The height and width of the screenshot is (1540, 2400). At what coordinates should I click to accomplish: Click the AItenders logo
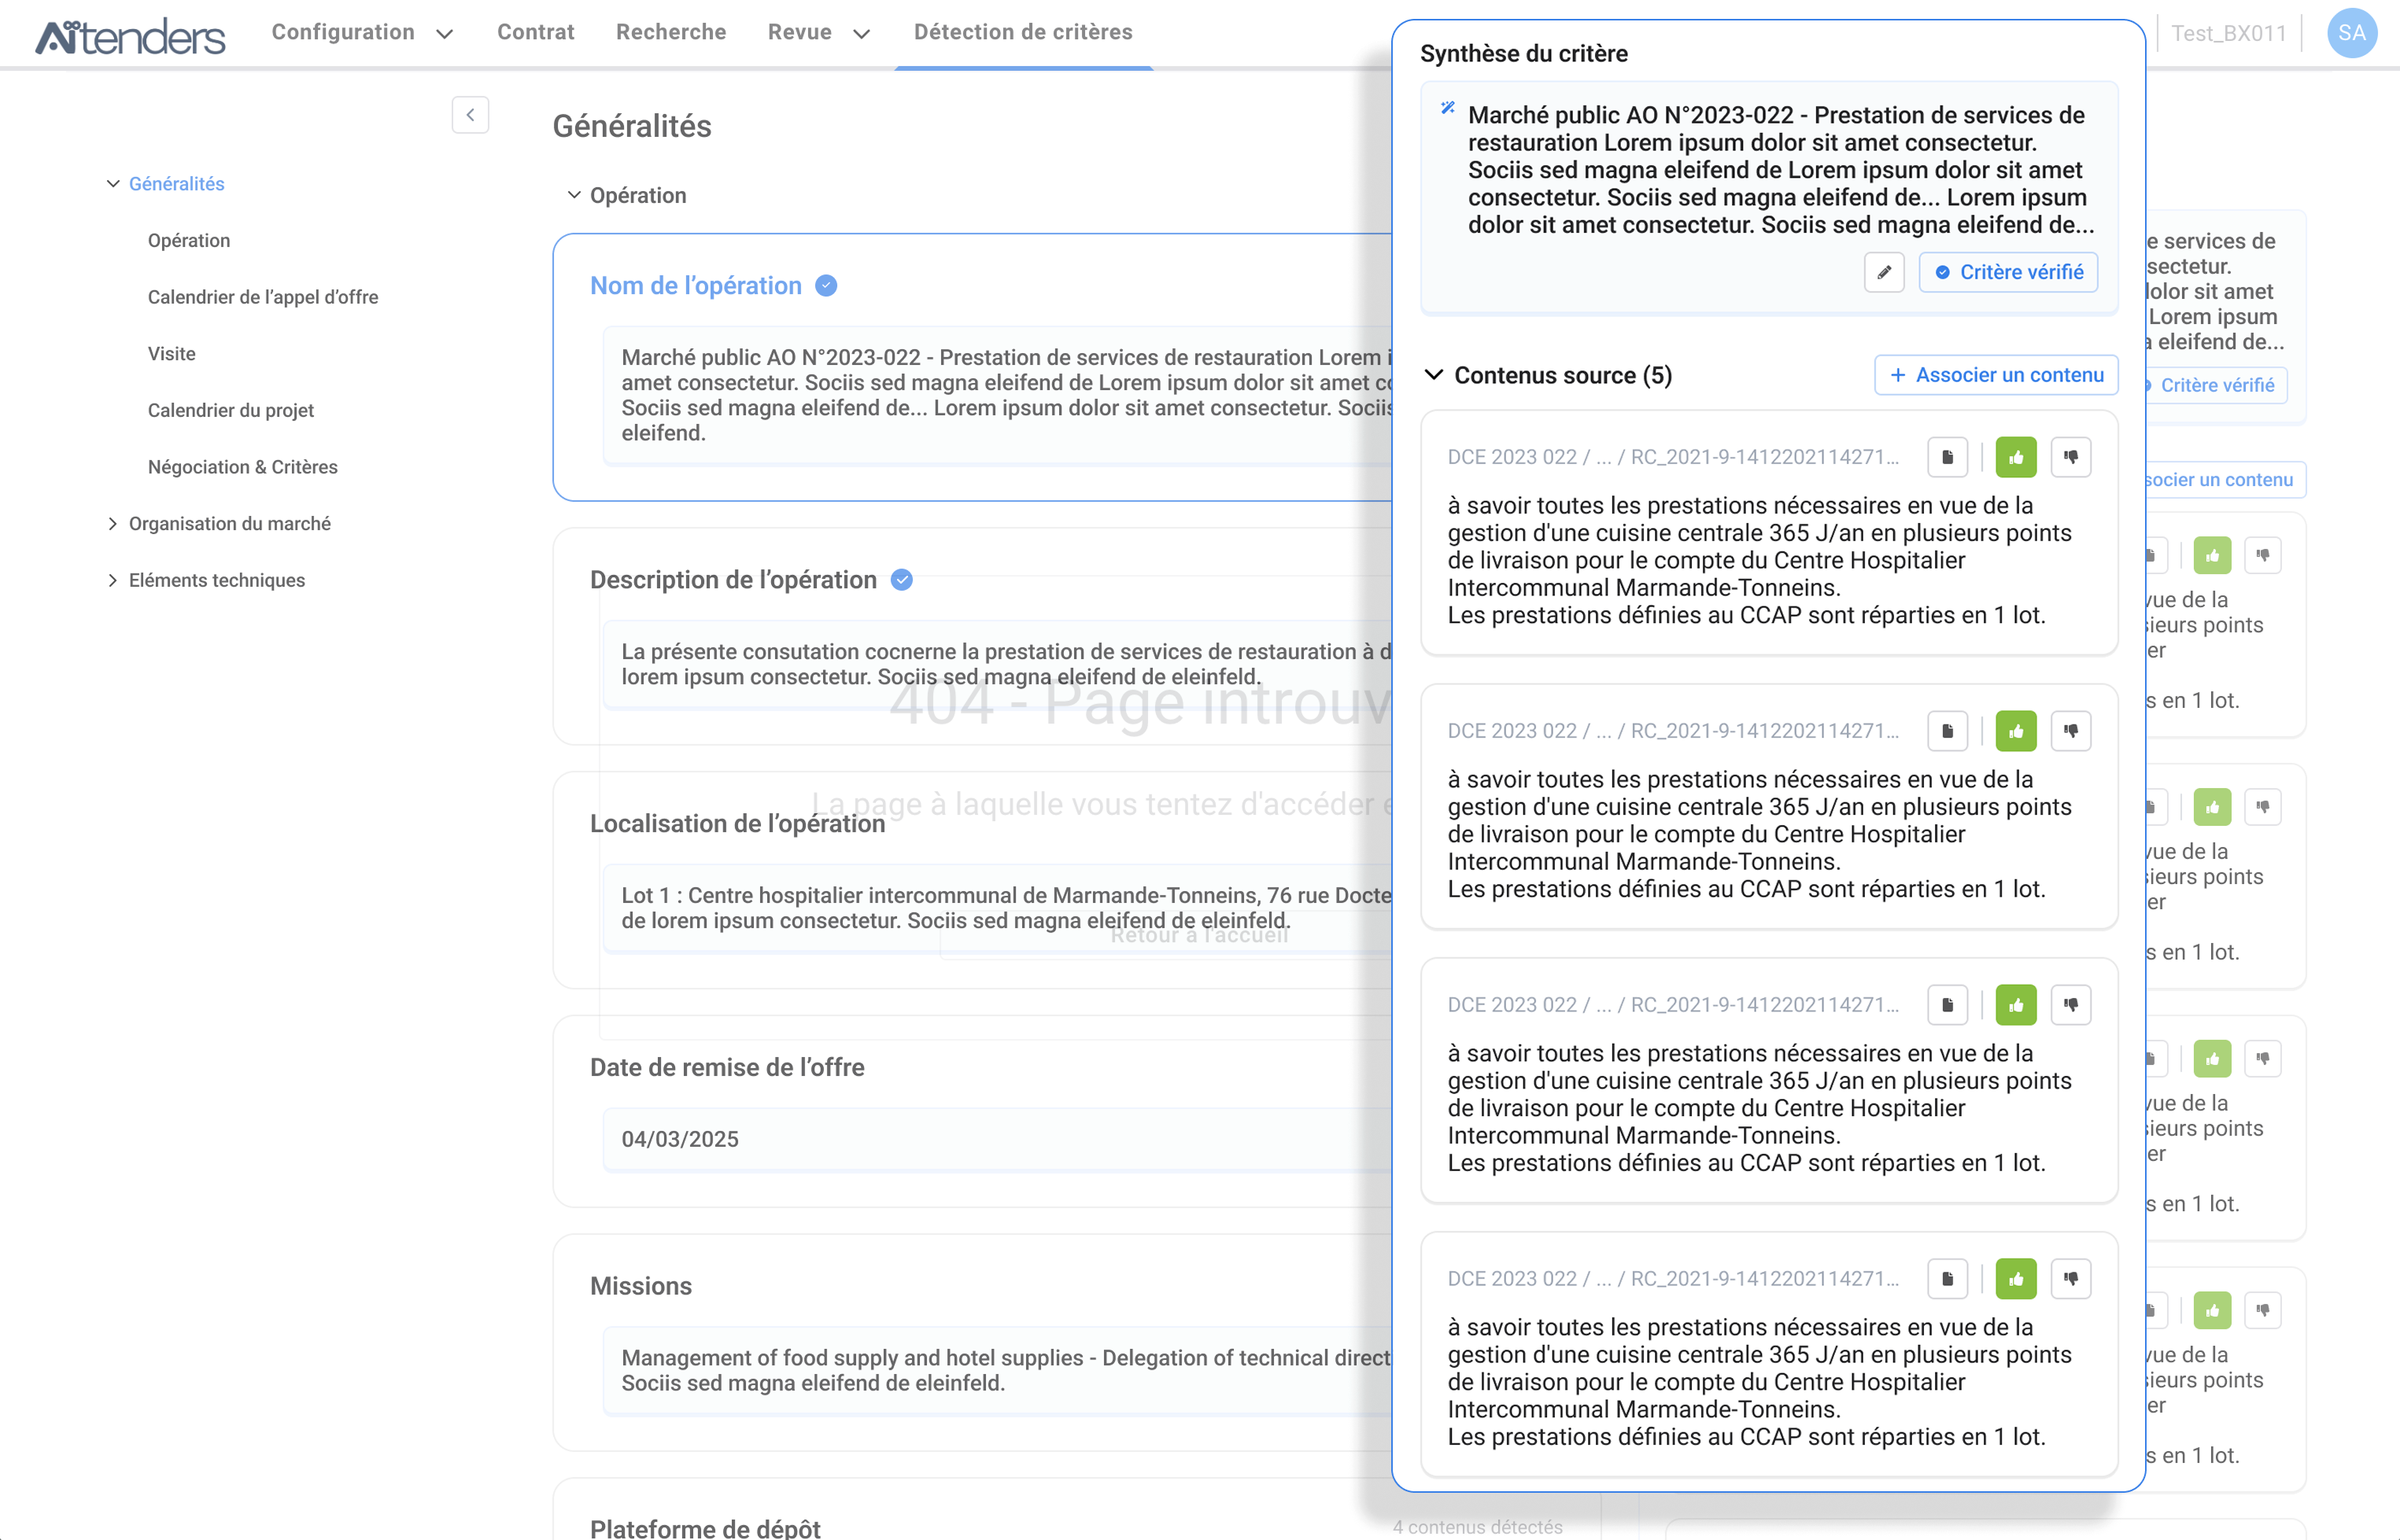tap(130, 36)
